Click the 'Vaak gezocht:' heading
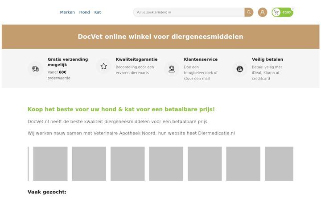The image size is (321, 201). tap(47, 192)
